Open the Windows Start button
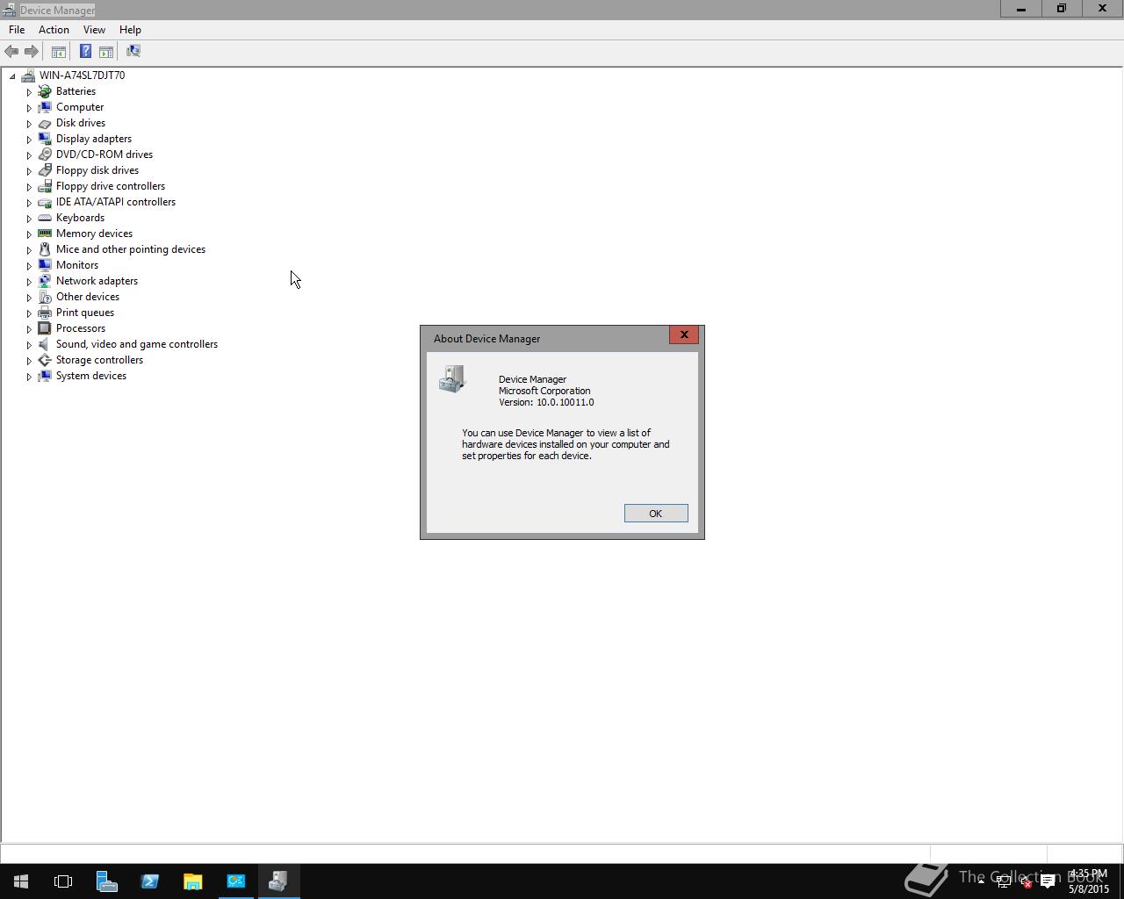The image size is (1124, 899). pyautogui.click(x=21, y=881)
